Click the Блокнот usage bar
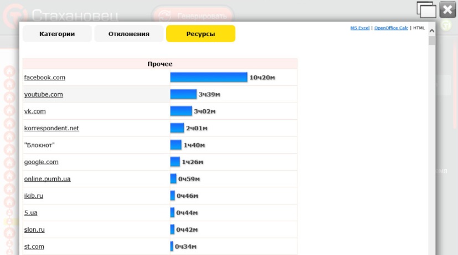Screen dimensions: 458x255 point(176,145)
